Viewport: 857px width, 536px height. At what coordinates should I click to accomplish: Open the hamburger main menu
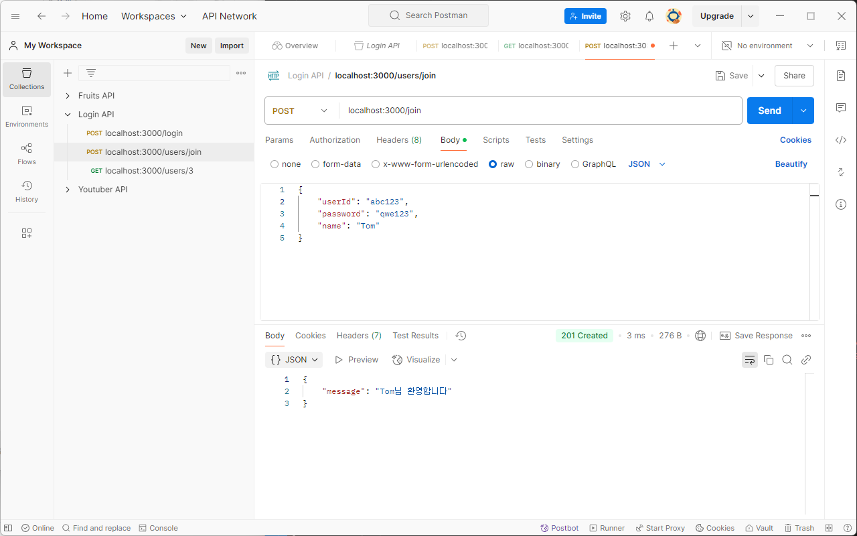click(15, 16)
